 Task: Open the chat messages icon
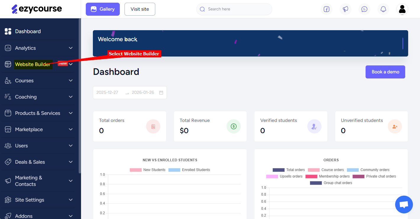364,9
